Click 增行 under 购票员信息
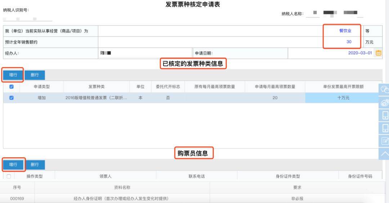The width and height of the screenshot is (389, 203). pos(13,164)
